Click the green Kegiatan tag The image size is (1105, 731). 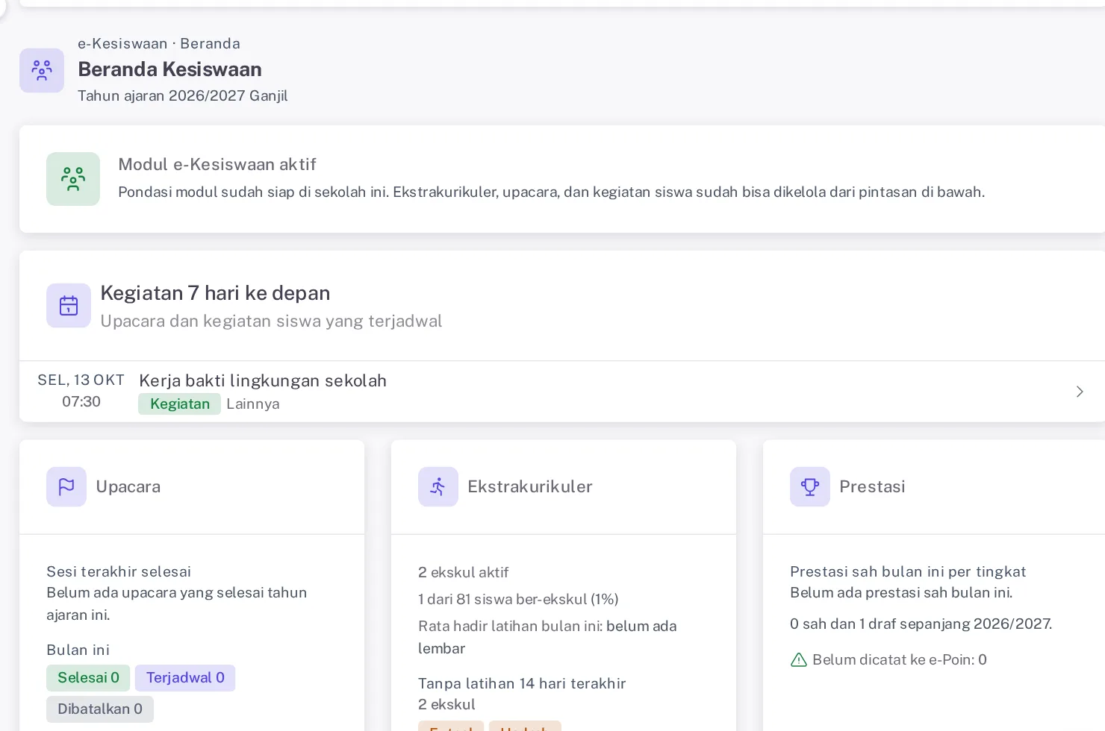click(x=180, y=404)
